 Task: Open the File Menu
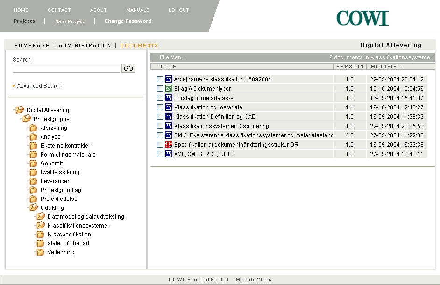pos(172,57)
